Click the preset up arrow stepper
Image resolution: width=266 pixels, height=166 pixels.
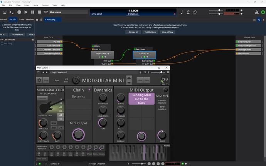tap(129, 78)
